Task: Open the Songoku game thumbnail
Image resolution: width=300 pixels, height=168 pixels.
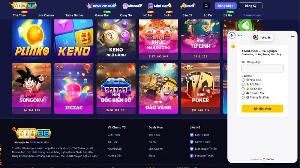Action: pyautogui.click(x=31, y=88)
